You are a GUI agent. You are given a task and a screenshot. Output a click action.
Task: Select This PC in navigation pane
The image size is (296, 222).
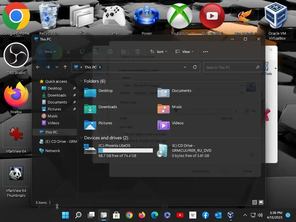[x=55, y=132]
